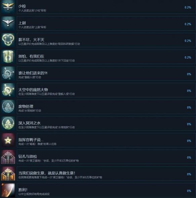This screenshot has width=196, height=198.
Task: Click the 0% percentage for 钻孔与放松
Action: tap(189, 158)
